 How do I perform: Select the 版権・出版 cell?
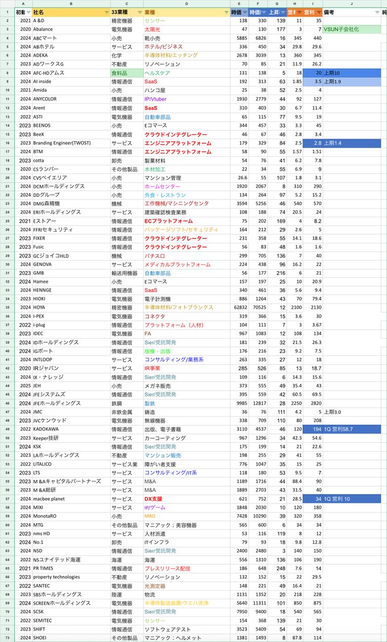tap(187, 351)
